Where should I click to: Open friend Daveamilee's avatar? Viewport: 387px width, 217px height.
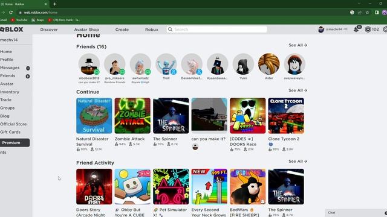(x=192, y=64)
